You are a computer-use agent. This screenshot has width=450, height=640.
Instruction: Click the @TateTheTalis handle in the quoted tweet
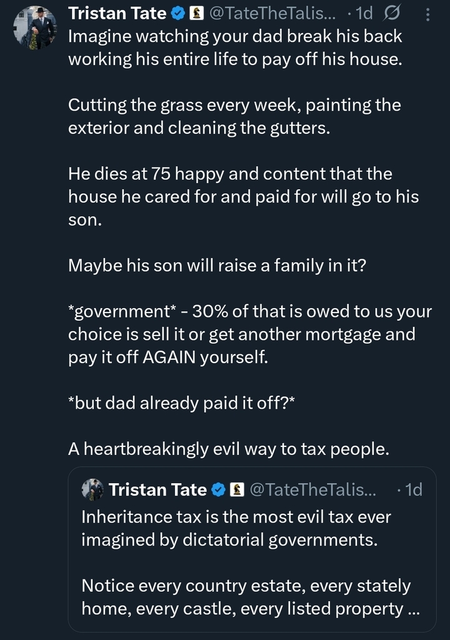[312, 489]
